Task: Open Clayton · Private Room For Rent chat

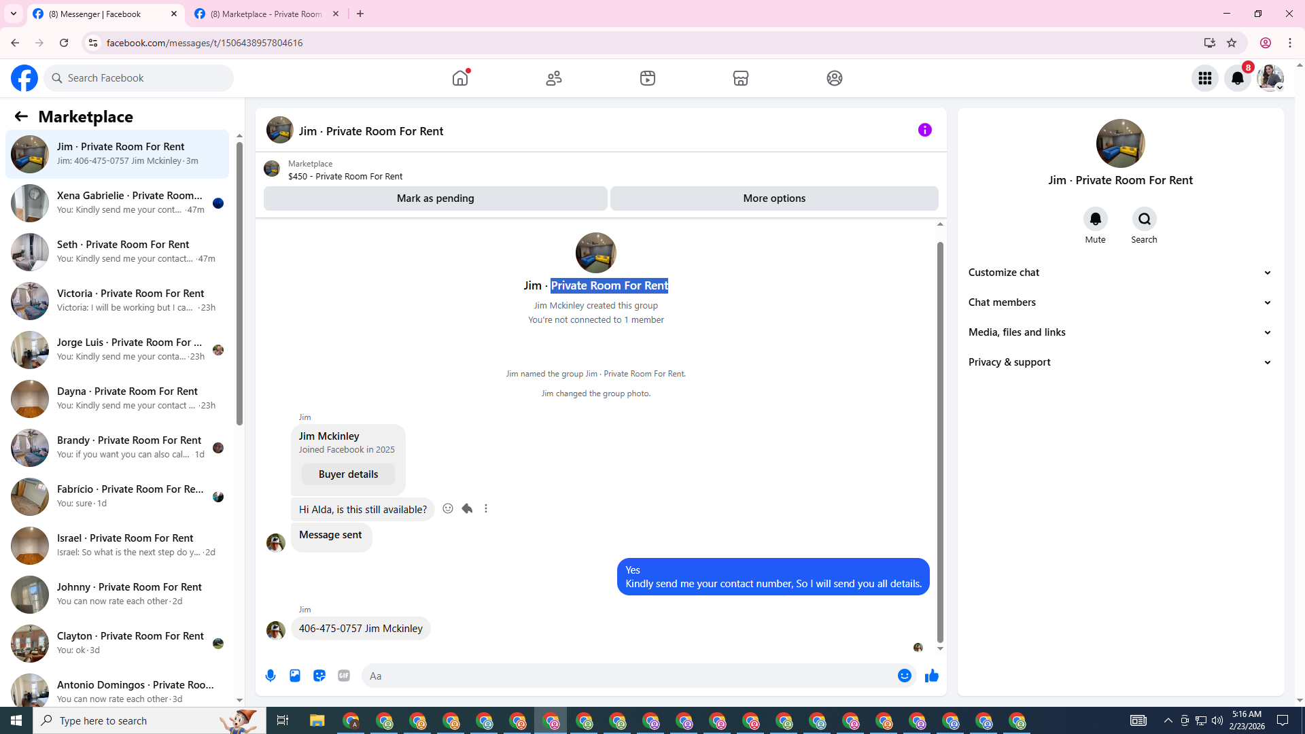Action: coord(118,644)
